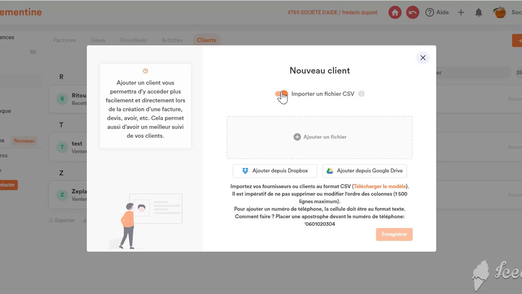Switch to the Factures tab
Image resolution: width=522 pixels, height=294 pixels.
65,40
